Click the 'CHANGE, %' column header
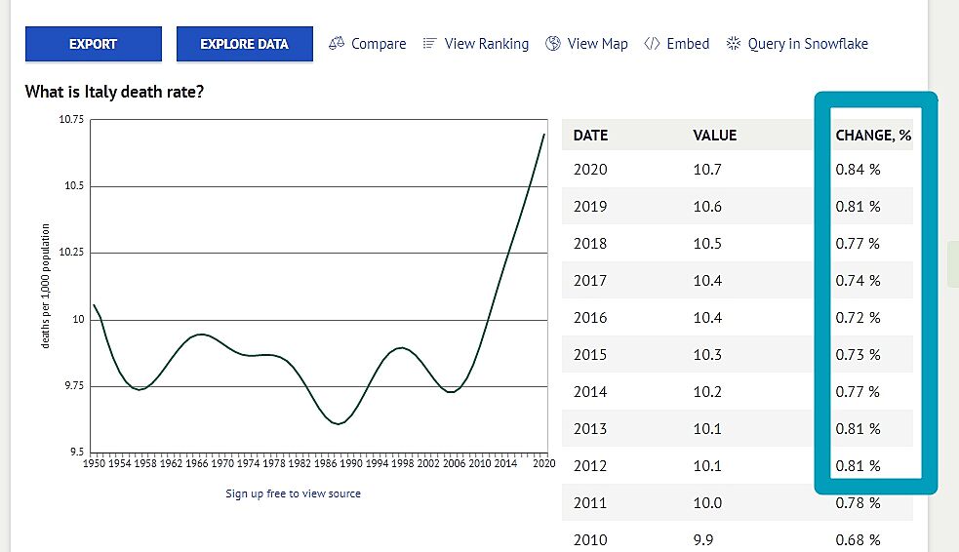This screenshot has height=552, width=959. coord(873,136)
